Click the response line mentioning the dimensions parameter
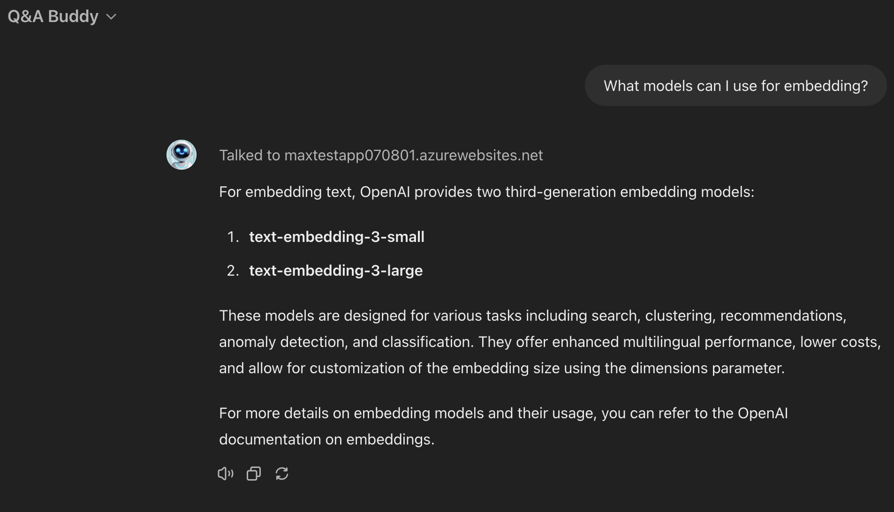The width and height of the screenshot is (894, 512). pyautogui.click(x=503, y=368)
